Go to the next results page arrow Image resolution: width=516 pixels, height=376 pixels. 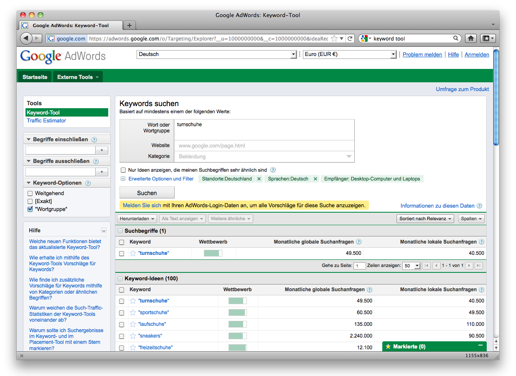point(469,266)
